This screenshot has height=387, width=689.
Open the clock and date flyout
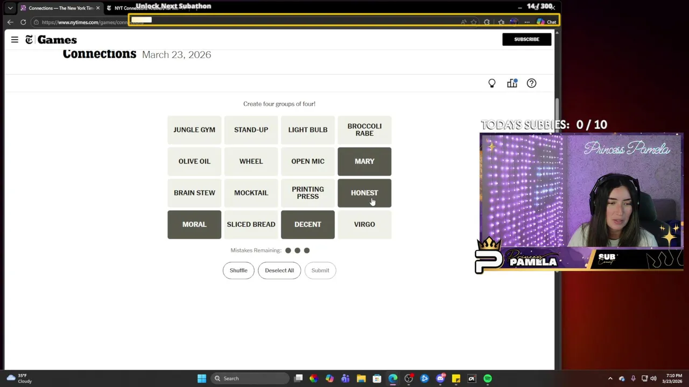[x=673, y=378]
